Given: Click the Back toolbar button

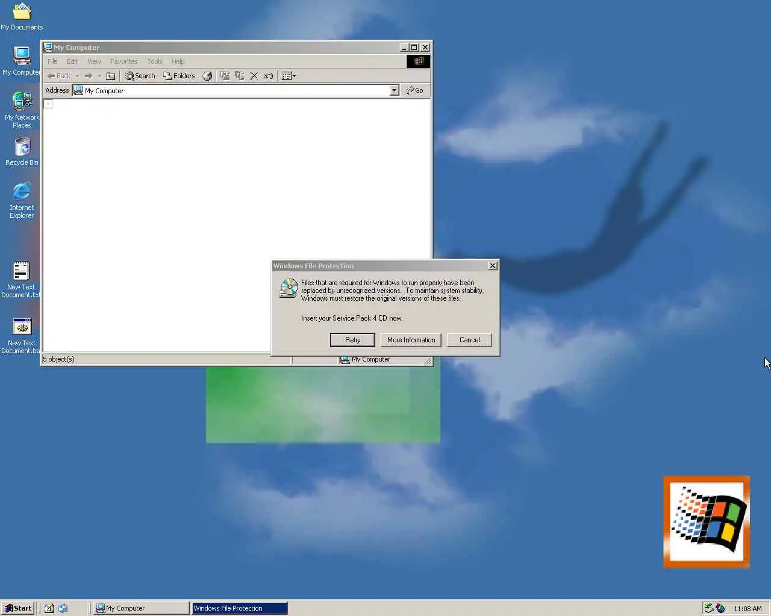Looking at the screenshot, I should click(x=59, y=76).
